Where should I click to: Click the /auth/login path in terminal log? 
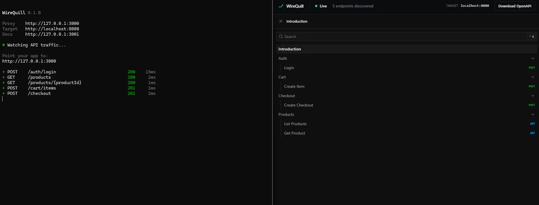(42, 72)
